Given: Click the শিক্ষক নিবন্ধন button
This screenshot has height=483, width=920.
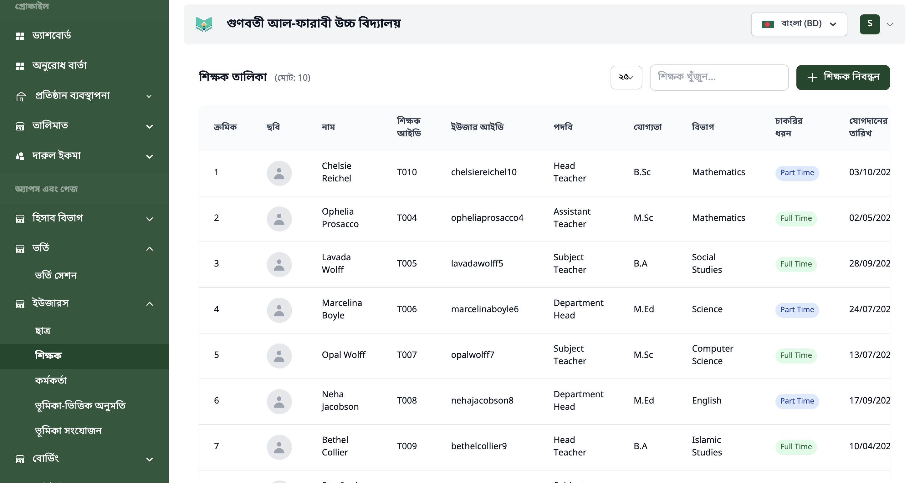Looking at the screenshot, I should (x=843, y=78).
